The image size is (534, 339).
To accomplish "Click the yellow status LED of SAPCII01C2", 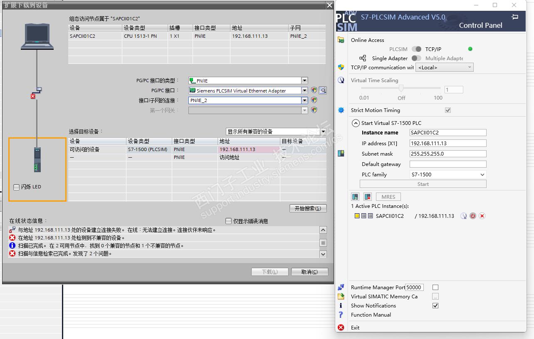I will (357, 216).
